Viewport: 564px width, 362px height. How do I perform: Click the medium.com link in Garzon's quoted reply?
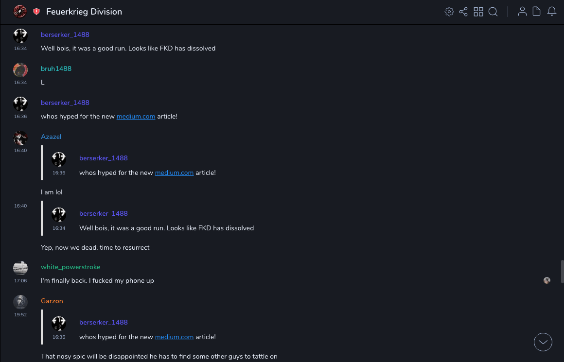tap(174, 337)
